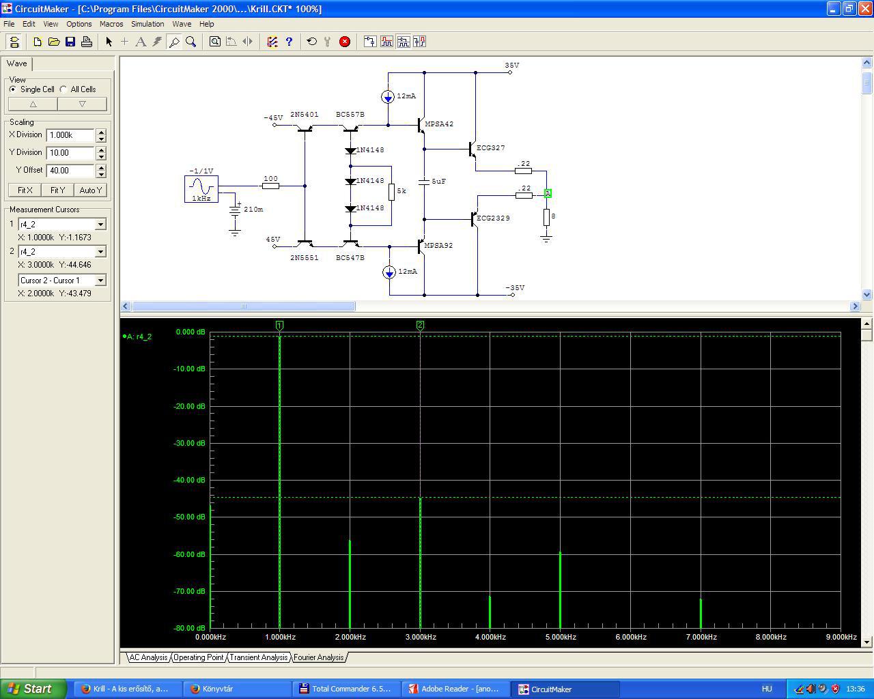874x699 pixels.
Task: Open the cursor 1 r4_2 dropdown
Action: coord(100,225)
